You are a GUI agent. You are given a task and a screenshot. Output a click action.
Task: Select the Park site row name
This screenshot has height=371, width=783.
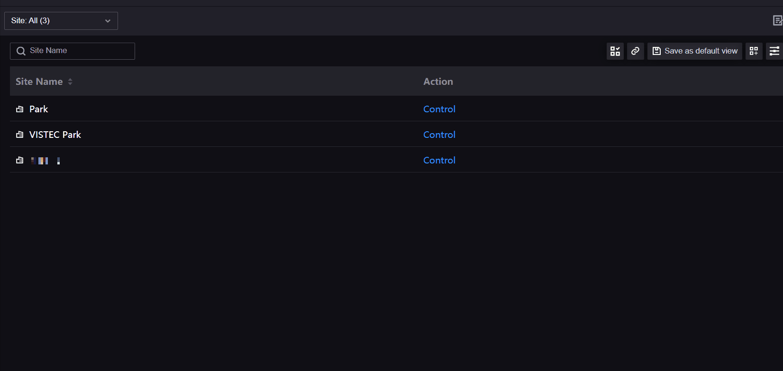(38, 109)
